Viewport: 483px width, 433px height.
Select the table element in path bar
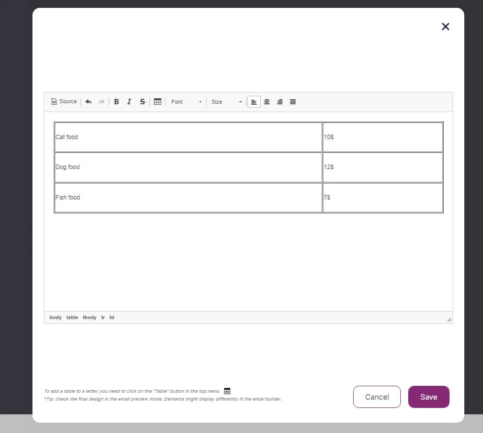[x=72, y=318]
